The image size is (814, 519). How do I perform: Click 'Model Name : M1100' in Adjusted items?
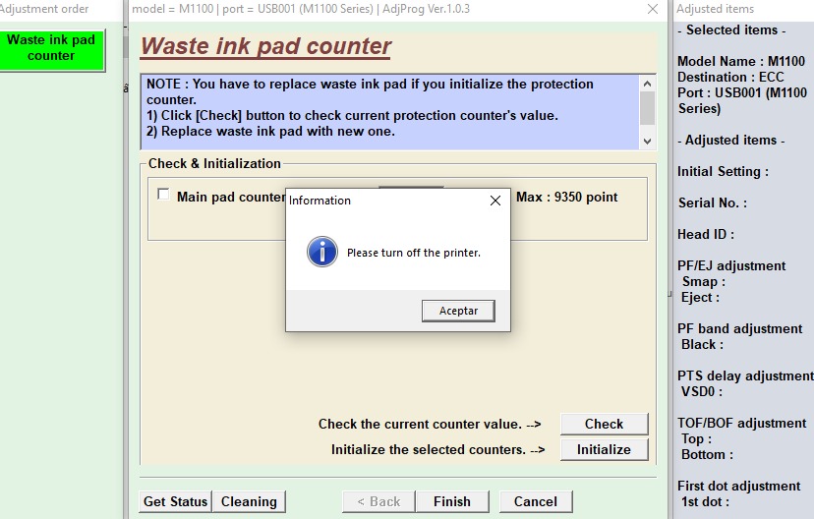pos(741,61)
